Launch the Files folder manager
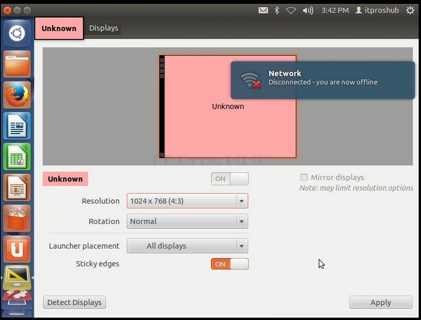 click(x=17, y=64)
